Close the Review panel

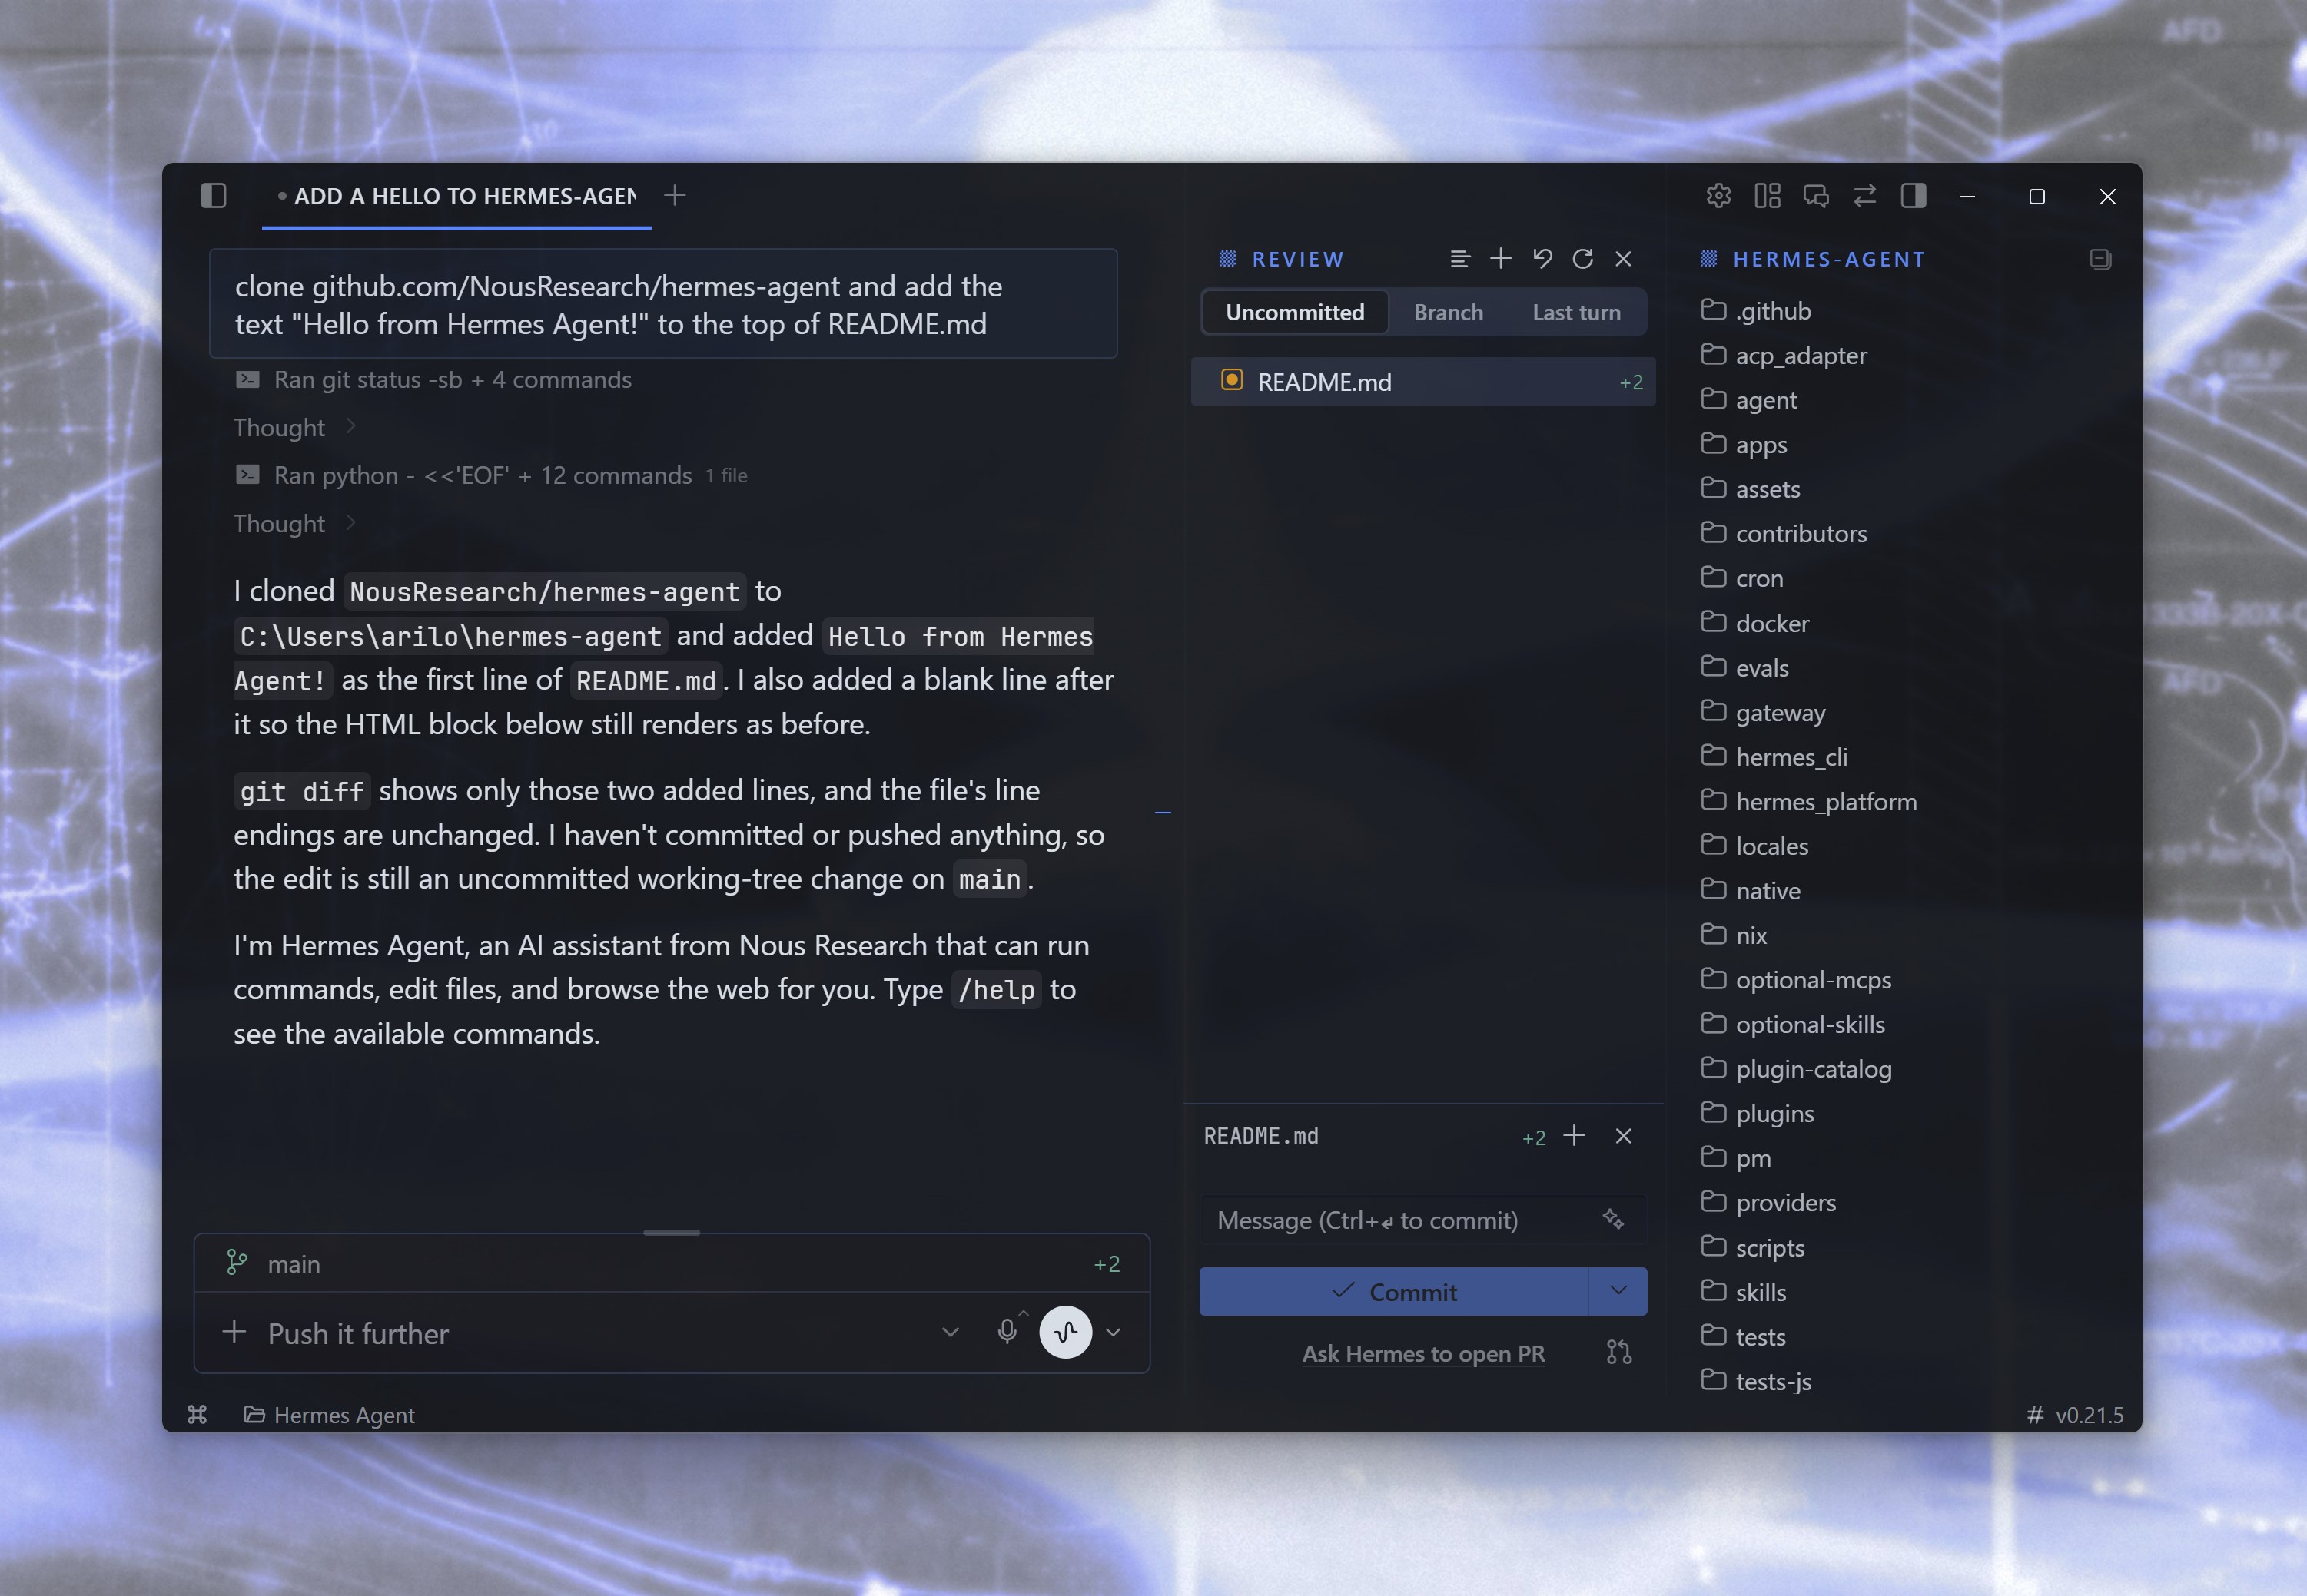(x=1624, y=259)
